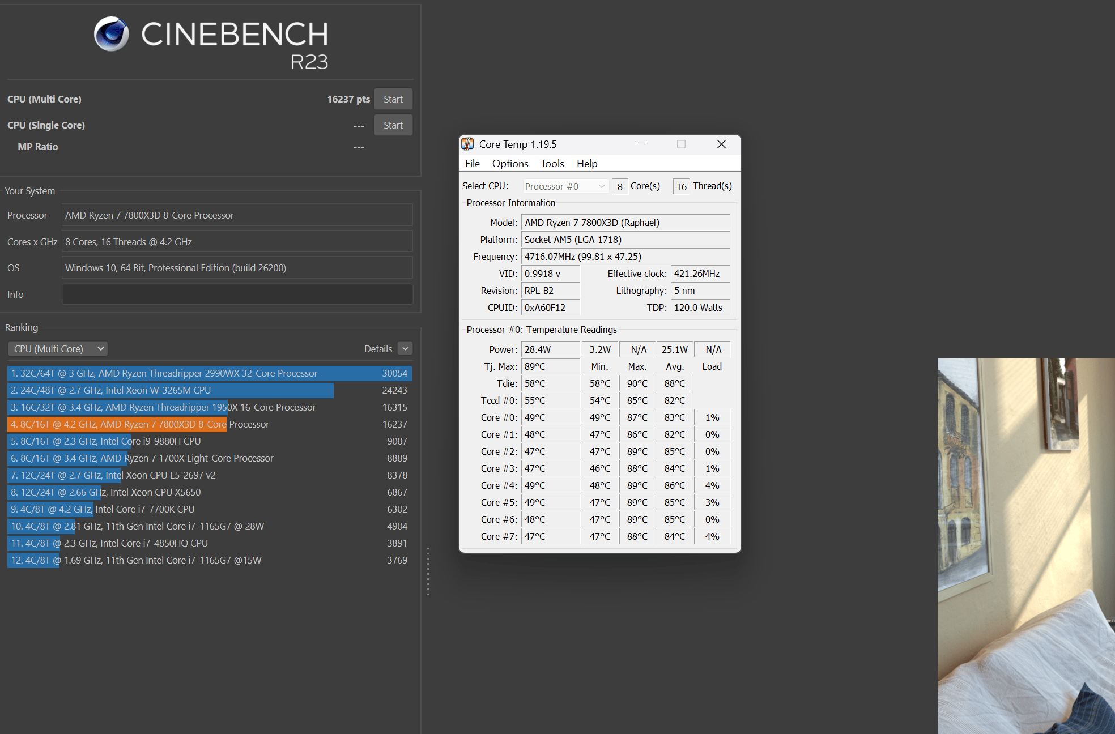Screen dimensions: 1115x734
Task: Select the highlighted Ryzen 7 7800X3D ranking row
Action: coord(210,424)
